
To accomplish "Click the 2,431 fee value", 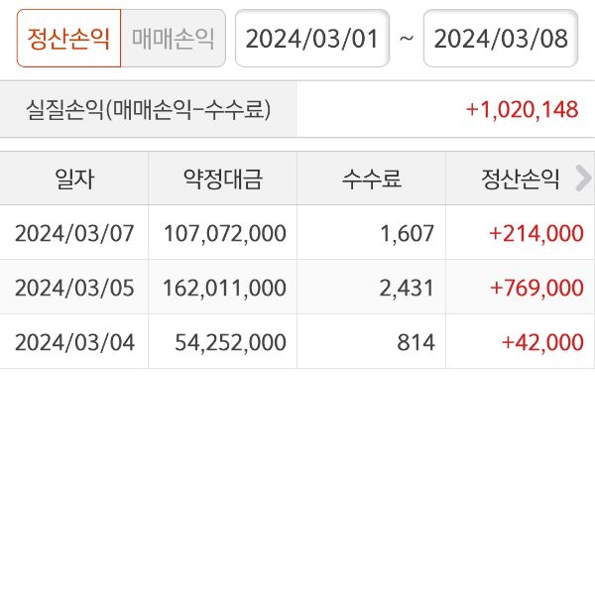I will click(x=409, y=288).
